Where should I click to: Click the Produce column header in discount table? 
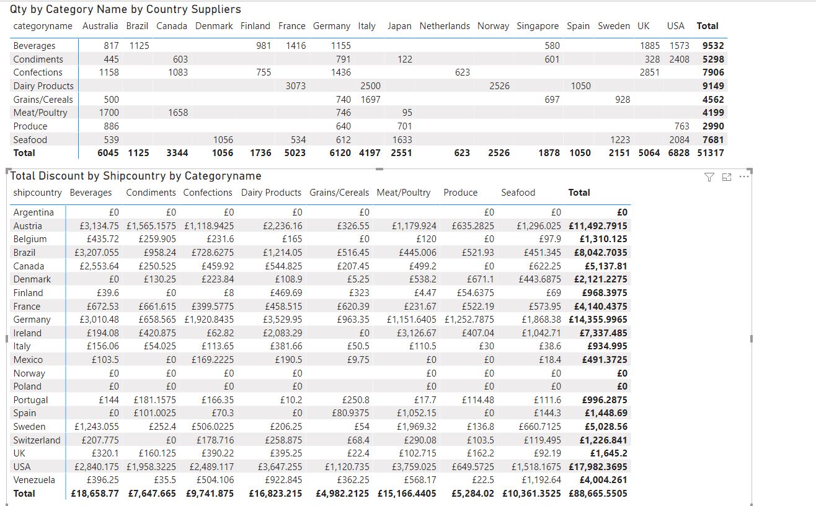tap(461, 193)
